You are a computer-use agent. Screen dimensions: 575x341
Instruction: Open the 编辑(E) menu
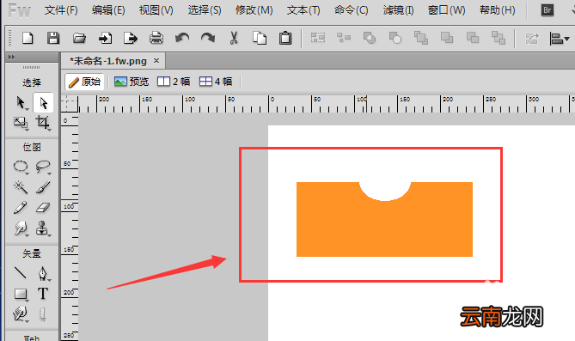click(108, 10)
